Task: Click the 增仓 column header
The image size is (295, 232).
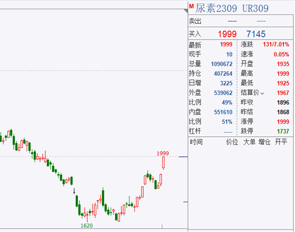Action: (265, 142)
